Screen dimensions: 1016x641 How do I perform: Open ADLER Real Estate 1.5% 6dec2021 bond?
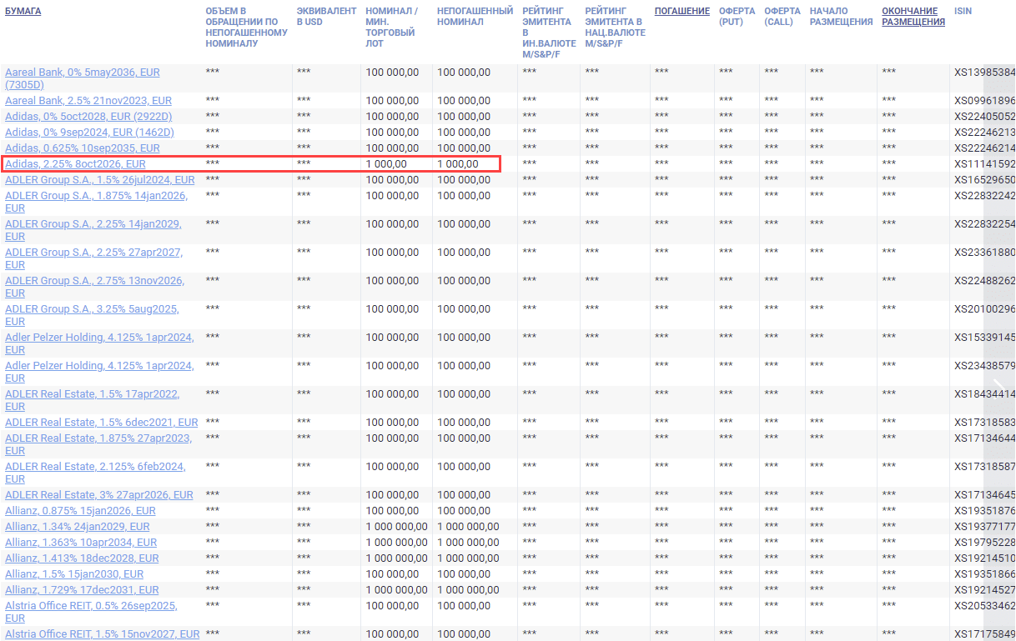[x=101, y=423]
